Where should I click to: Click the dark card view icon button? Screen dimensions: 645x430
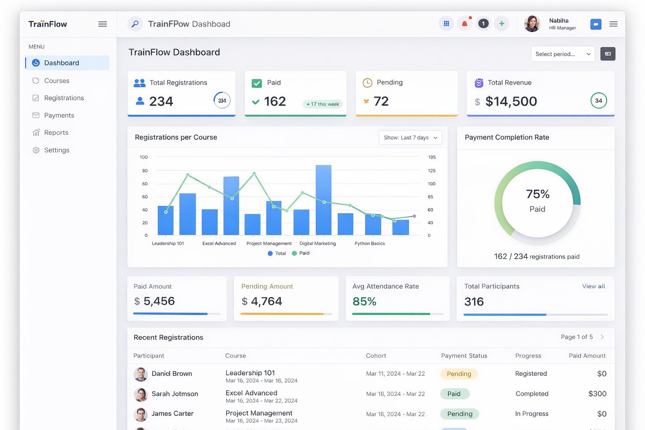pyautogui.click(x=608, y=54)
